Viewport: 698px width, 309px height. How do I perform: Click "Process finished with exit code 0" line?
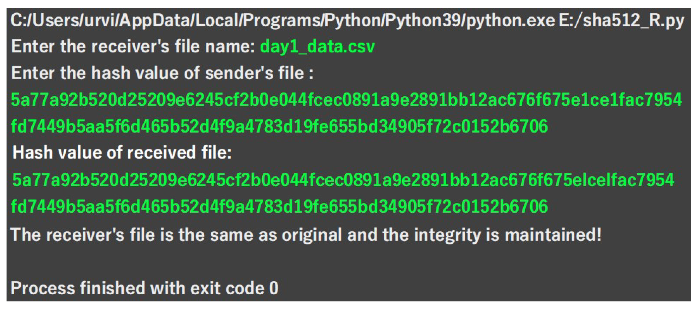(144, 288)
